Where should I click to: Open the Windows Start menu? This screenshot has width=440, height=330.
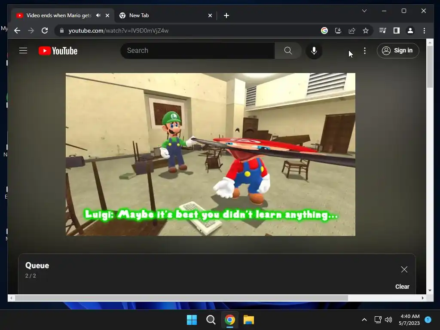(192, 320)
